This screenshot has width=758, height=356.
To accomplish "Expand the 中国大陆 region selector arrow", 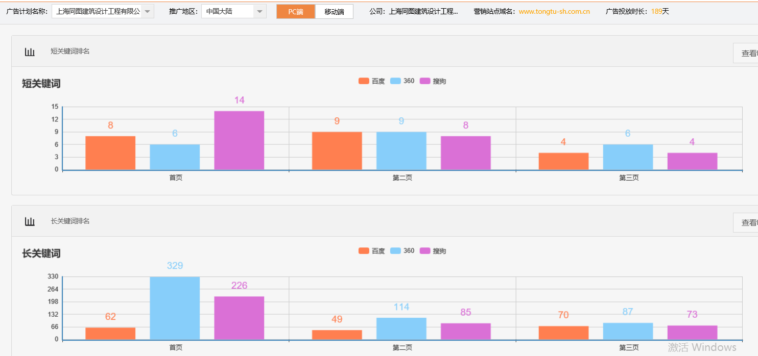I will 259,10.
